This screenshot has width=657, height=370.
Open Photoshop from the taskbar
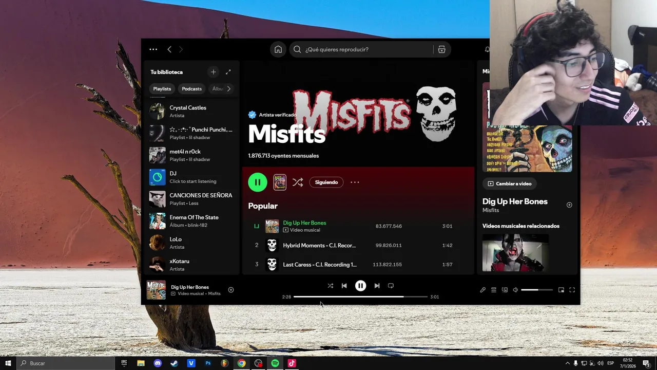(x=208, y=363)
